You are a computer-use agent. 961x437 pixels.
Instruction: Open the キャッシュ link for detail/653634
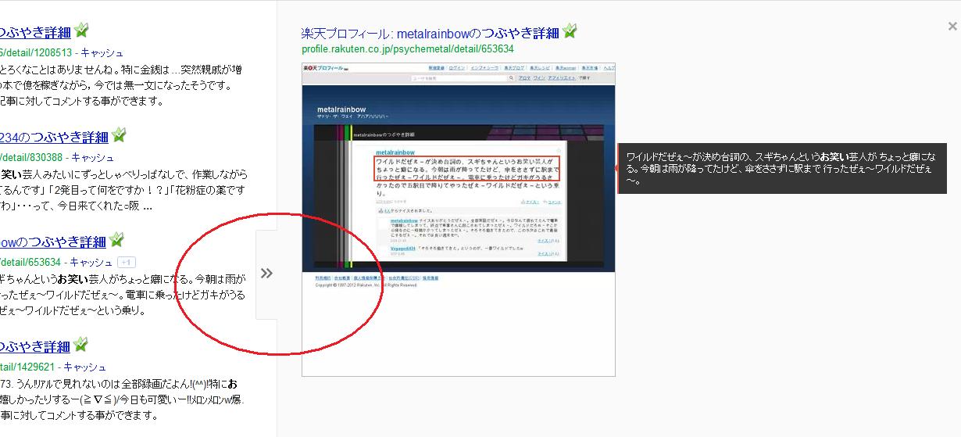pos(91,262)
